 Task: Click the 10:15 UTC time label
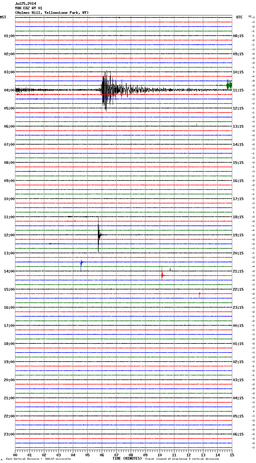[x=238, y=72]
